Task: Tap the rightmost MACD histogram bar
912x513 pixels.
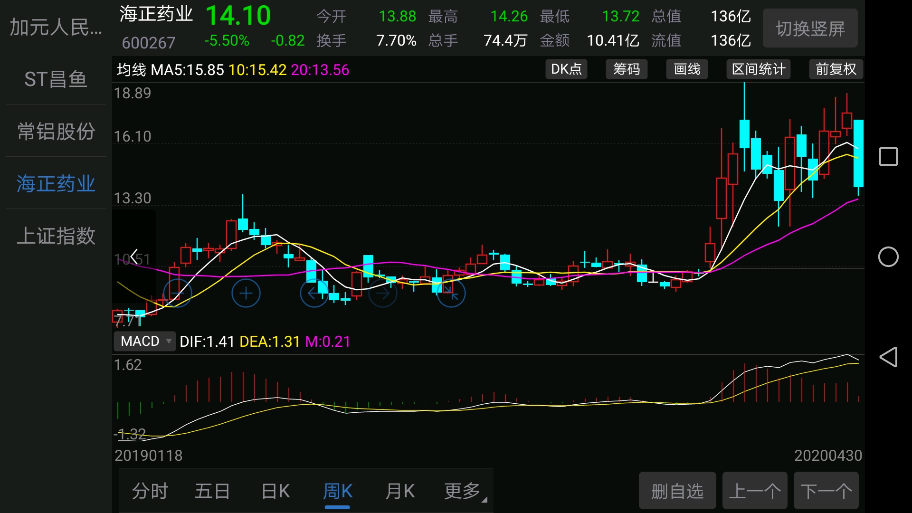Action: point(858,399)
